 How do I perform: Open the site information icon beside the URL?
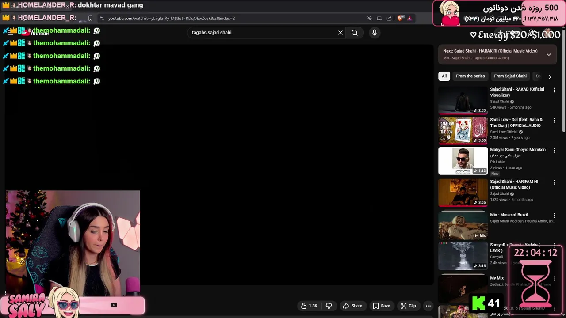pyautogui.click(x=102, y=19)
